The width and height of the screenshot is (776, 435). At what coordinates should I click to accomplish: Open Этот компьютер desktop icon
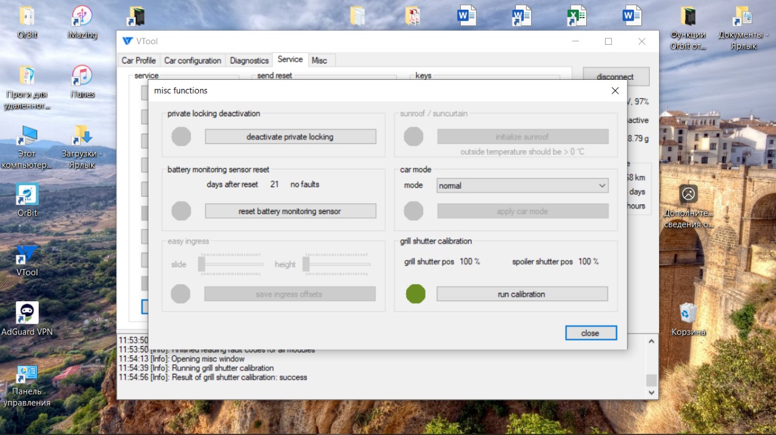(x=27, y=137)
